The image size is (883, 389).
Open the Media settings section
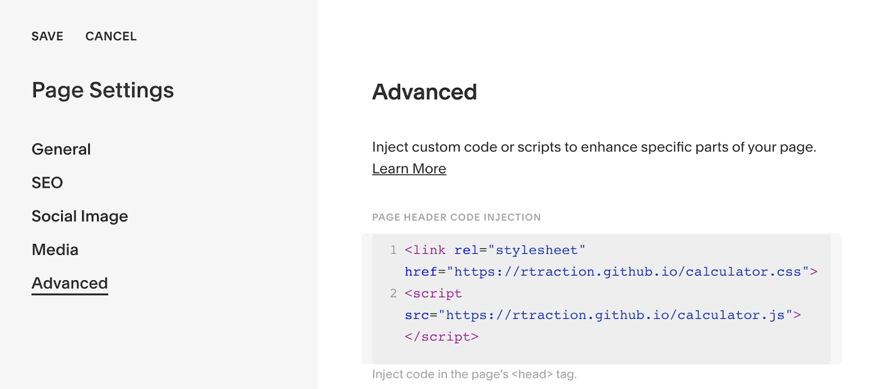(55, 250)
